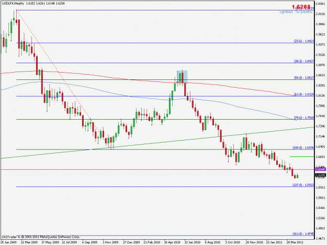Viewport: 327px width, 245px height.
Task: Click the 2.0361 price axis value
Action: pos(321,4)
